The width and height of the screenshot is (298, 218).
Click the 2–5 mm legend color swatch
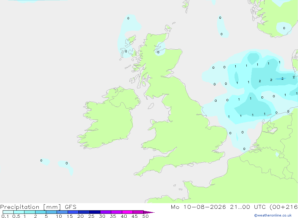point(41,212)
